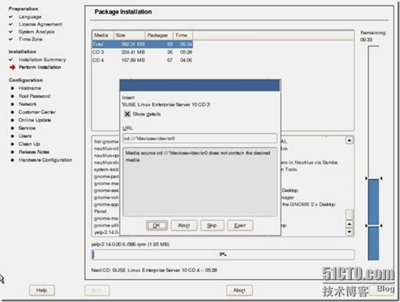The height and width of the screenshot is (302, 400).
Task: Click System Analysis step in the sidebar
Action: click(x=36, y=32)
